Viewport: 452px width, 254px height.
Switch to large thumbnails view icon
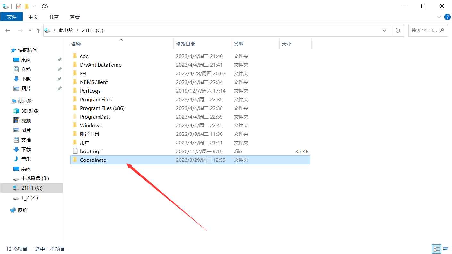point(445,249)
